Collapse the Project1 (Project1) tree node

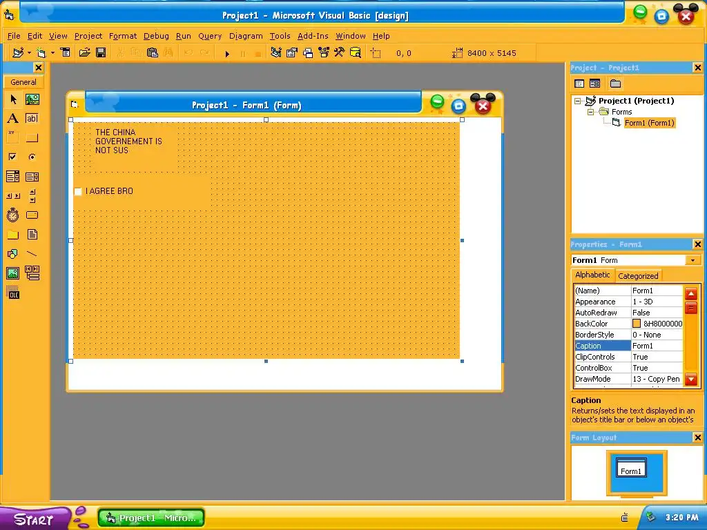click(577, 101)
